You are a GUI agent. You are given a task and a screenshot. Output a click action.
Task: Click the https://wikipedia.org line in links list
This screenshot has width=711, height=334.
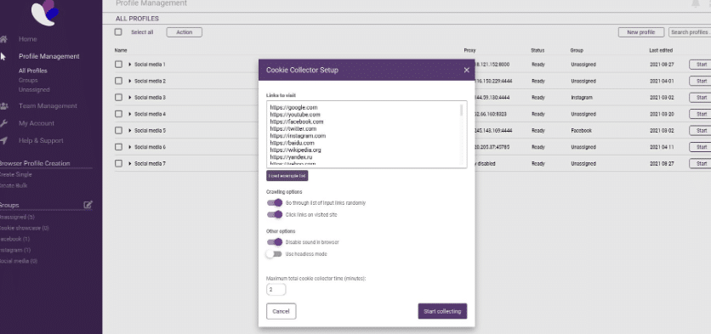(296, 150)
